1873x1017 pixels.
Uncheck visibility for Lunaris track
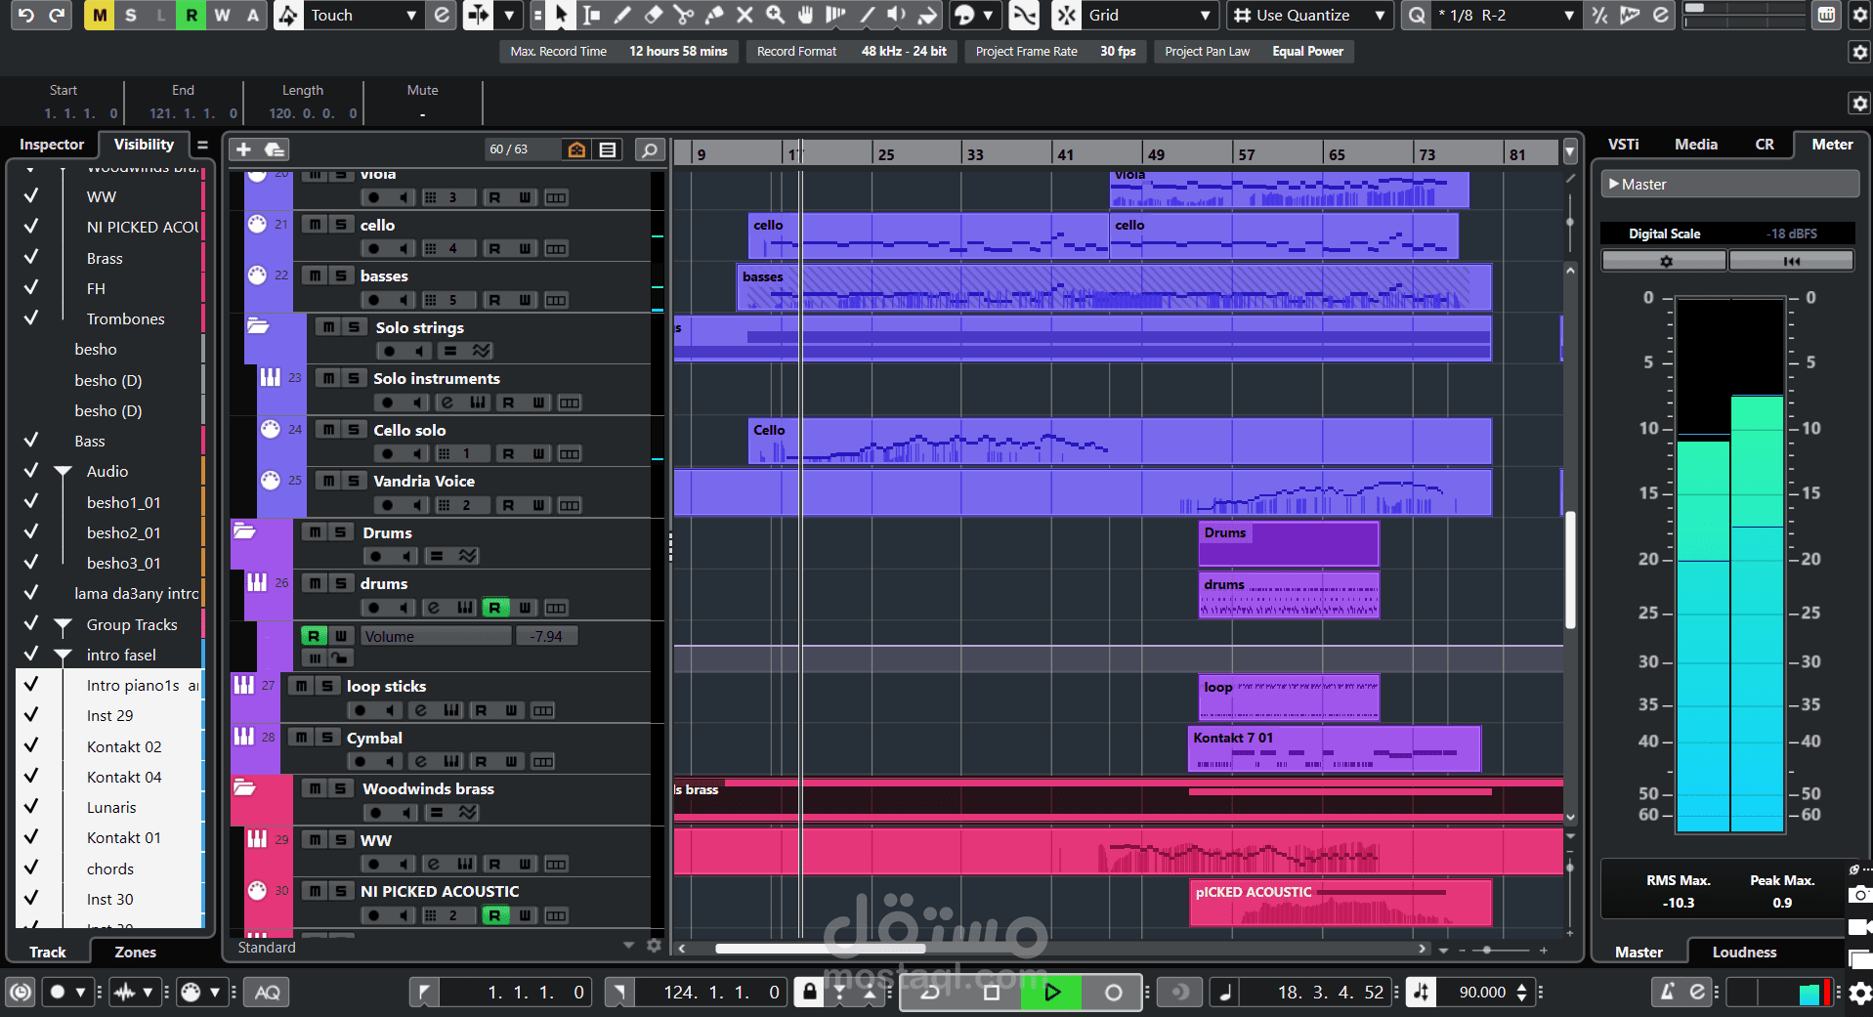[31, 806]
